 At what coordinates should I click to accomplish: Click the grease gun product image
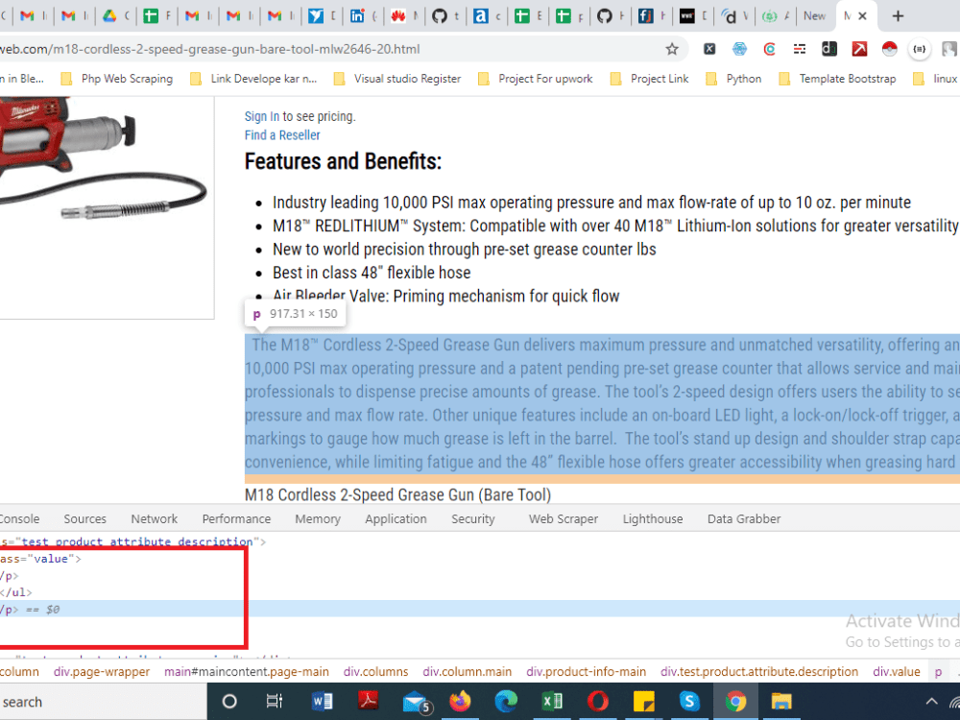pyautogui.click(x=103, y=159)
